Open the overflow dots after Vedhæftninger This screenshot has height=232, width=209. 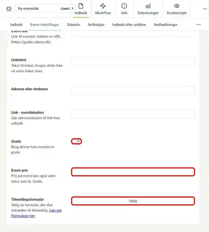[199, 24]
